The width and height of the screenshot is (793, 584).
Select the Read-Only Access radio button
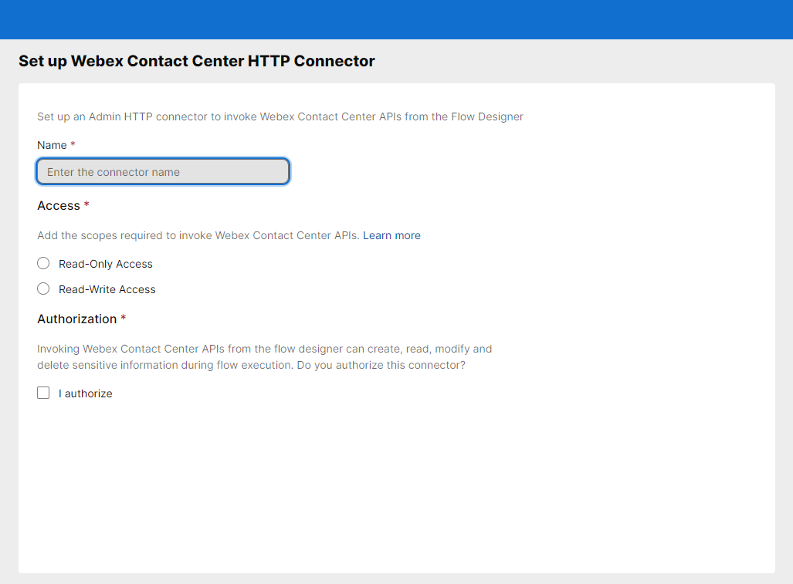(43, 264)
